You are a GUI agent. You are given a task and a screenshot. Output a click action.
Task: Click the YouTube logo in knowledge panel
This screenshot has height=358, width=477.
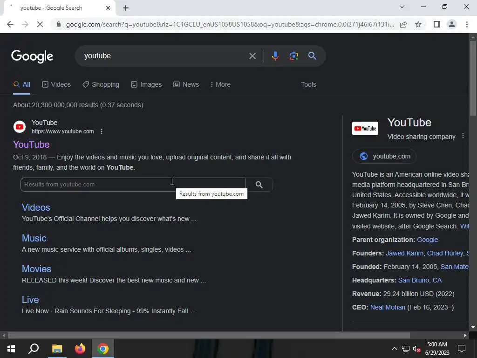[365, 129]
